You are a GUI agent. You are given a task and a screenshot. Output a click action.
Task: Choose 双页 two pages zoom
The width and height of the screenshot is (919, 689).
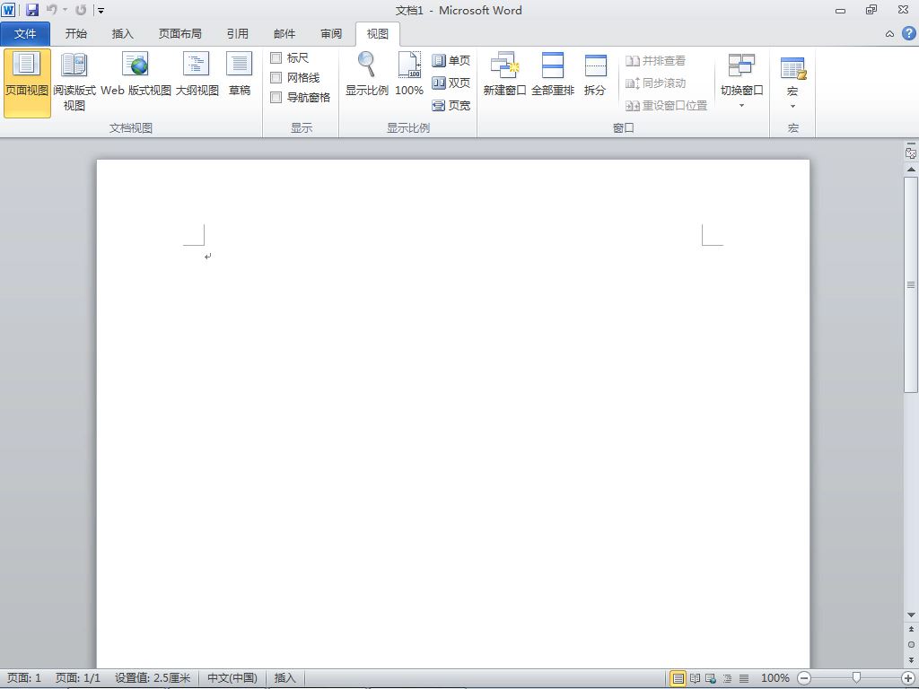pyautogui.click(x=451, y=83)
